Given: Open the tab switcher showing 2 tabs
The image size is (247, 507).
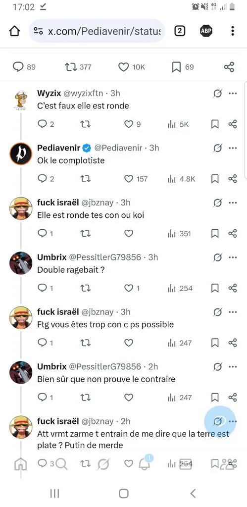Looking at the screenshot, I should pyautogui.click(x=180, y=31).
